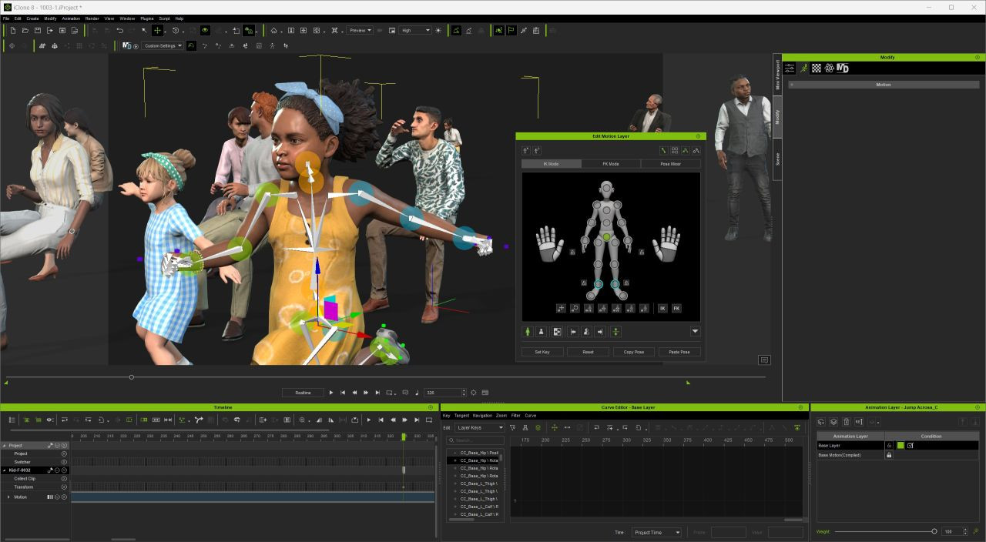Click the Set Key button
This screenshot has height=542, width=986.
pos(542,352)
